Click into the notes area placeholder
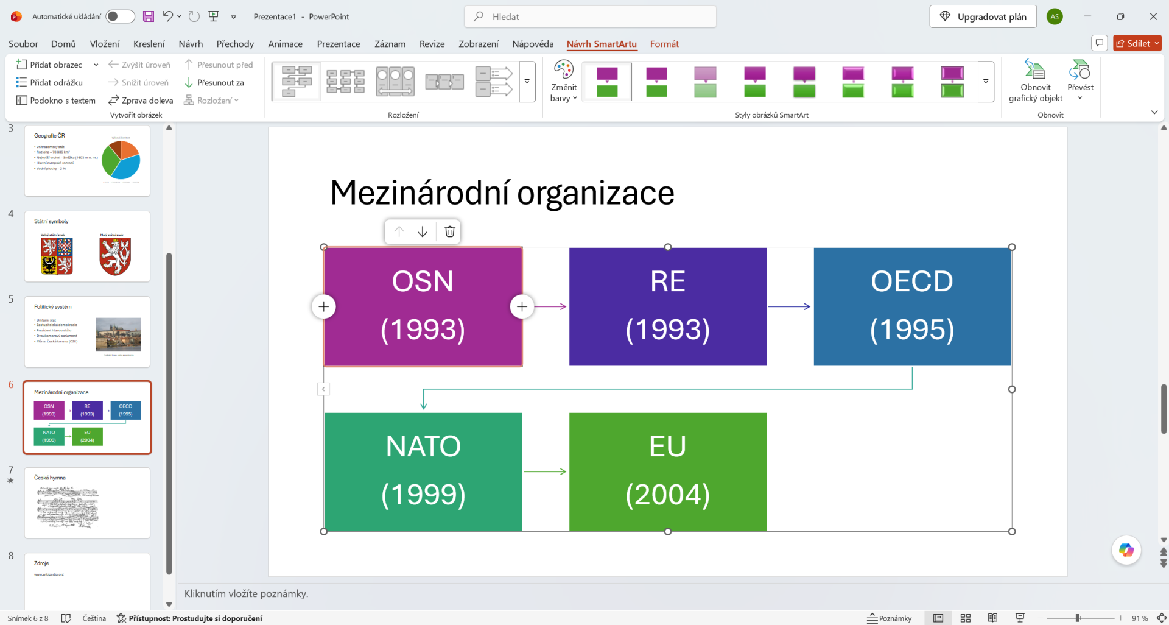This screenshot has height=625, width=1169. [246, 593]
